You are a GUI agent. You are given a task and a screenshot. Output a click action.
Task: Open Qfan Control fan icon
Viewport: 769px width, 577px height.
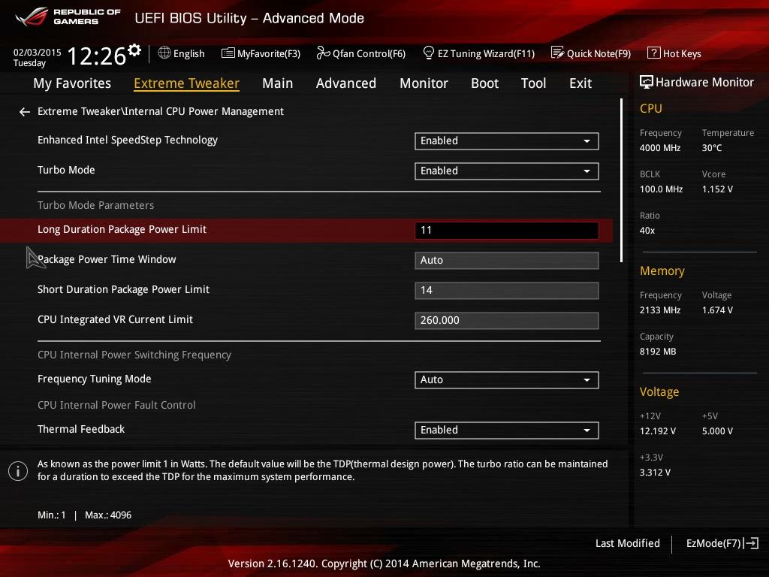pyautogui.click(x=323, y=53)
